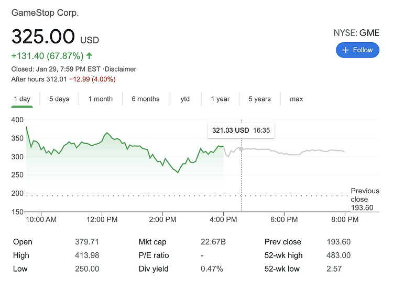This screenshot has height=281, width=393.
Task: Click the 52-wk low value 2.57
Action: pyautogui.click(x=334, y=269)
